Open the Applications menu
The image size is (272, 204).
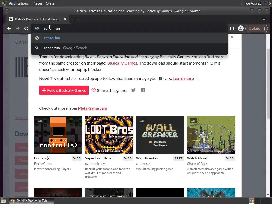(19, 3)
